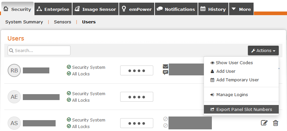This screenshot has width=287, height=131.
Task: Open the Actions dropdown button
Action: (x=263, y=51)
